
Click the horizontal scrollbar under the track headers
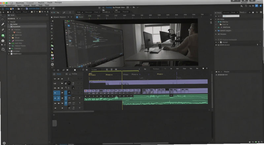[x=73, y=111]
